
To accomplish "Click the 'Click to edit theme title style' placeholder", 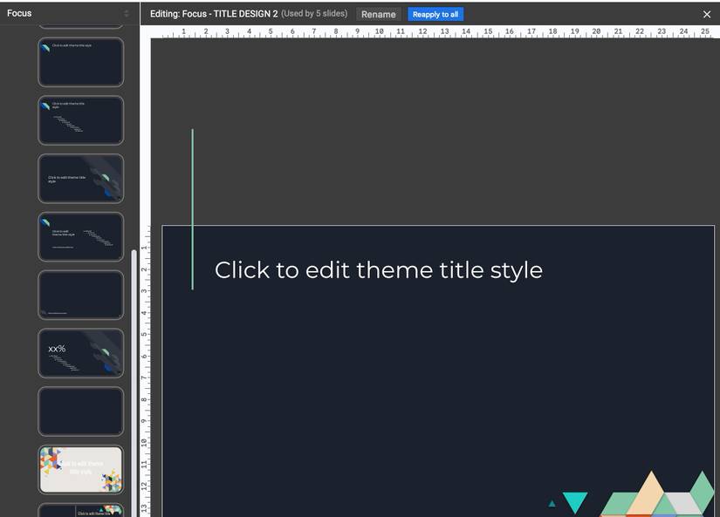I will coord(378,270).
